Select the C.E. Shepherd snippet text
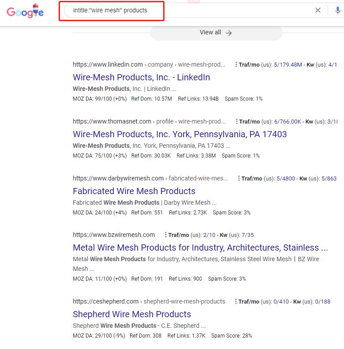This screenshot has width=344, height=349. (139, 326)
